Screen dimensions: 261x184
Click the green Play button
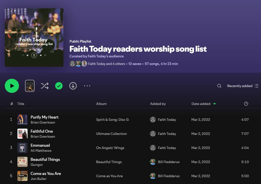12,86
